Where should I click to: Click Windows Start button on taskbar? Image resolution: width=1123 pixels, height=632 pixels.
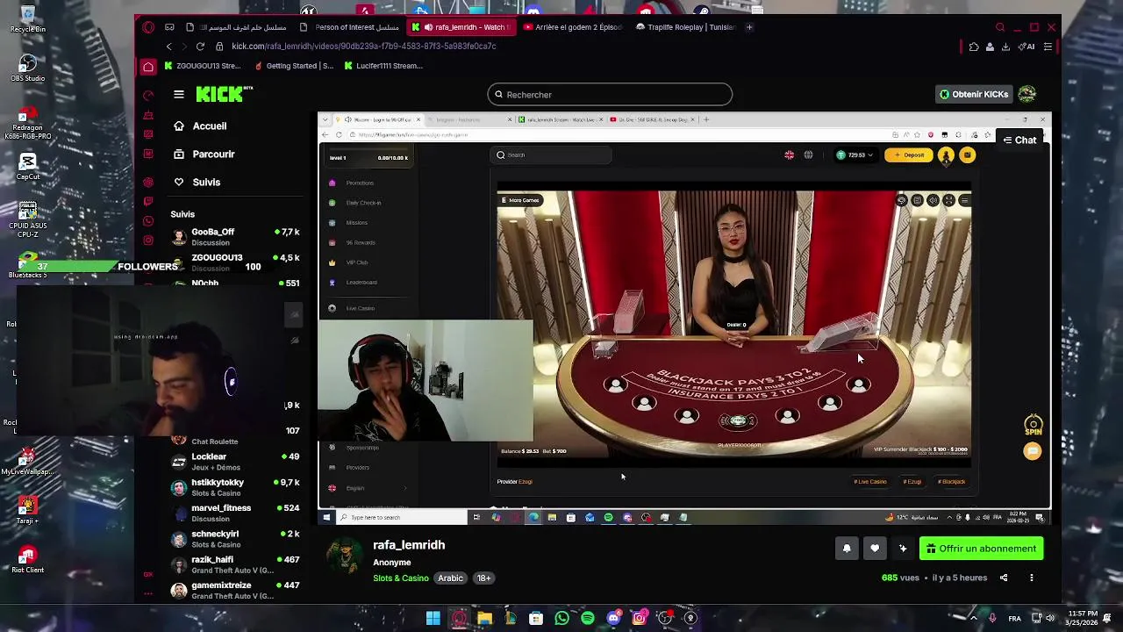click(x=433, y=618)
